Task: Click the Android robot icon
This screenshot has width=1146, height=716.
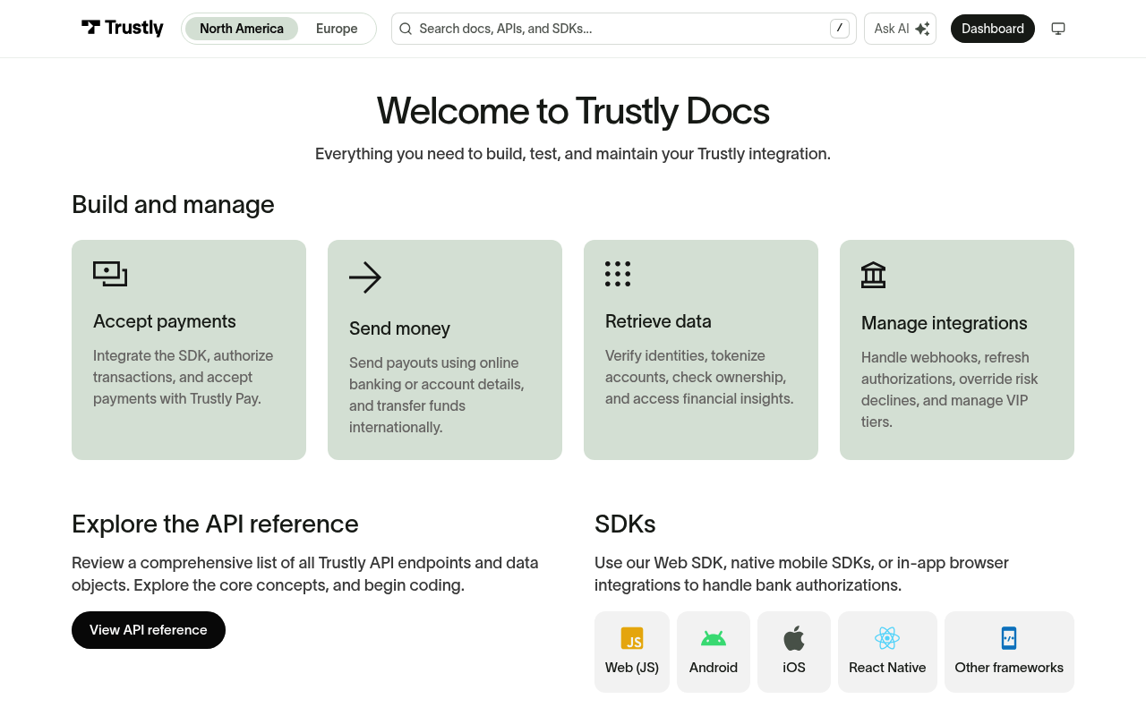Action: tap(714, 638)
